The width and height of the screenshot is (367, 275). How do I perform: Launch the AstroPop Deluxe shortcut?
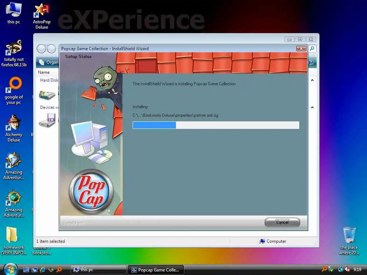tap(42, 16)
